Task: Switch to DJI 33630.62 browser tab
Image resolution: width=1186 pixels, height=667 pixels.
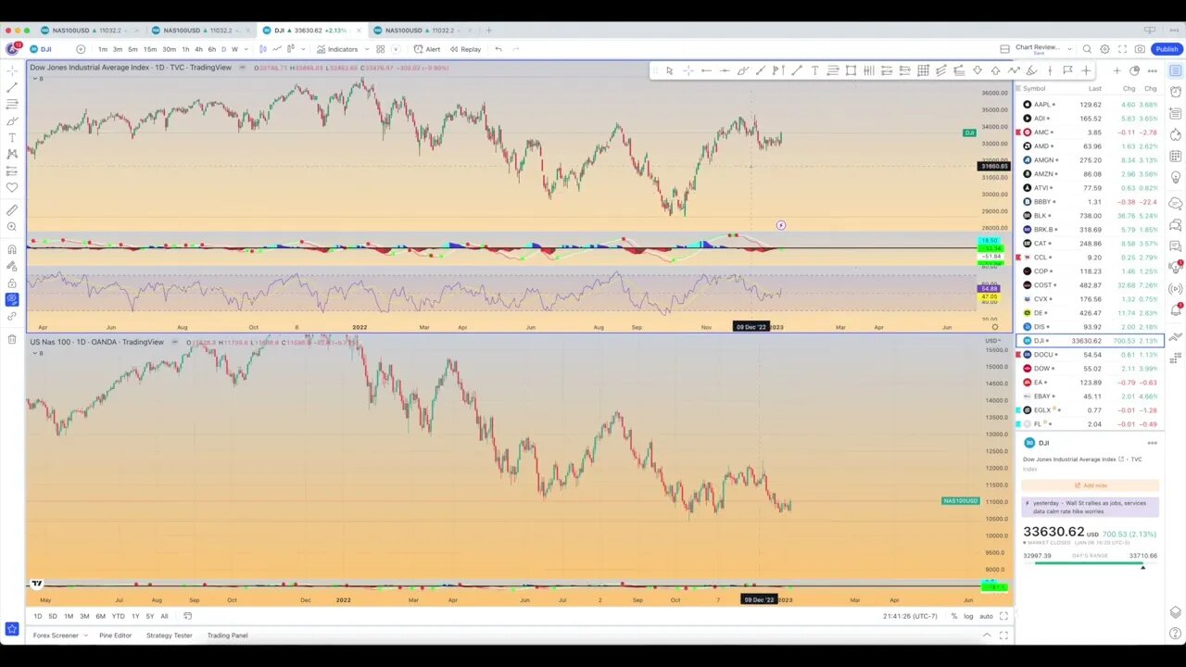Action: (310, 31)
